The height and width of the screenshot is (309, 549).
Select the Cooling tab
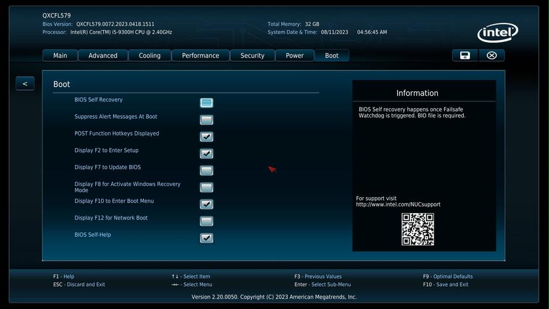[149, 56]
